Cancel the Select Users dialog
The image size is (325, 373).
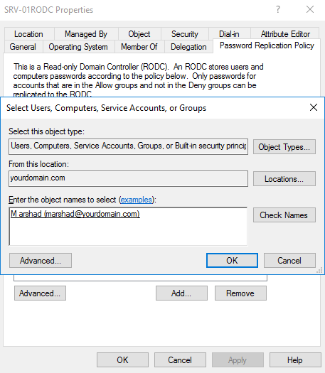[289, 261]
